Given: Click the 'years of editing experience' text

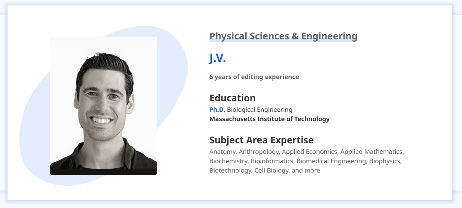Looking at the screenshot, I should 257,77.
